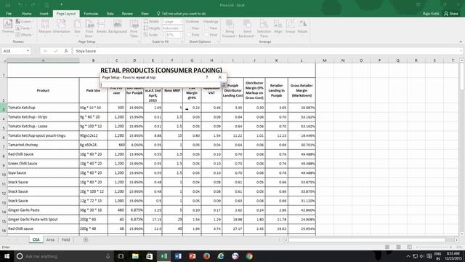This screenshot has height=262, width=465.
Task: Select row 10 header
Action: pos(4,173)
